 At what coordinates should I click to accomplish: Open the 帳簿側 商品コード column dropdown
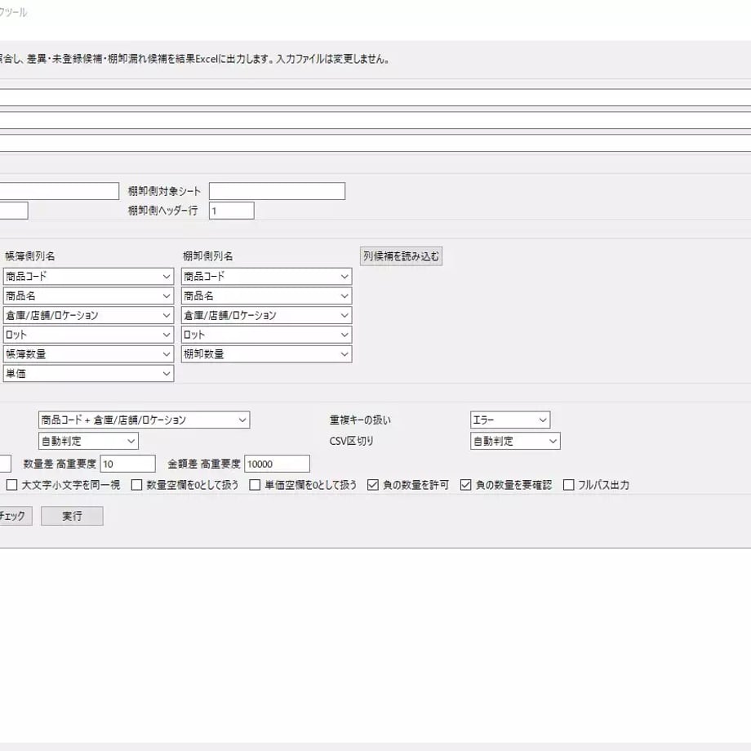(x=88, y=277)
